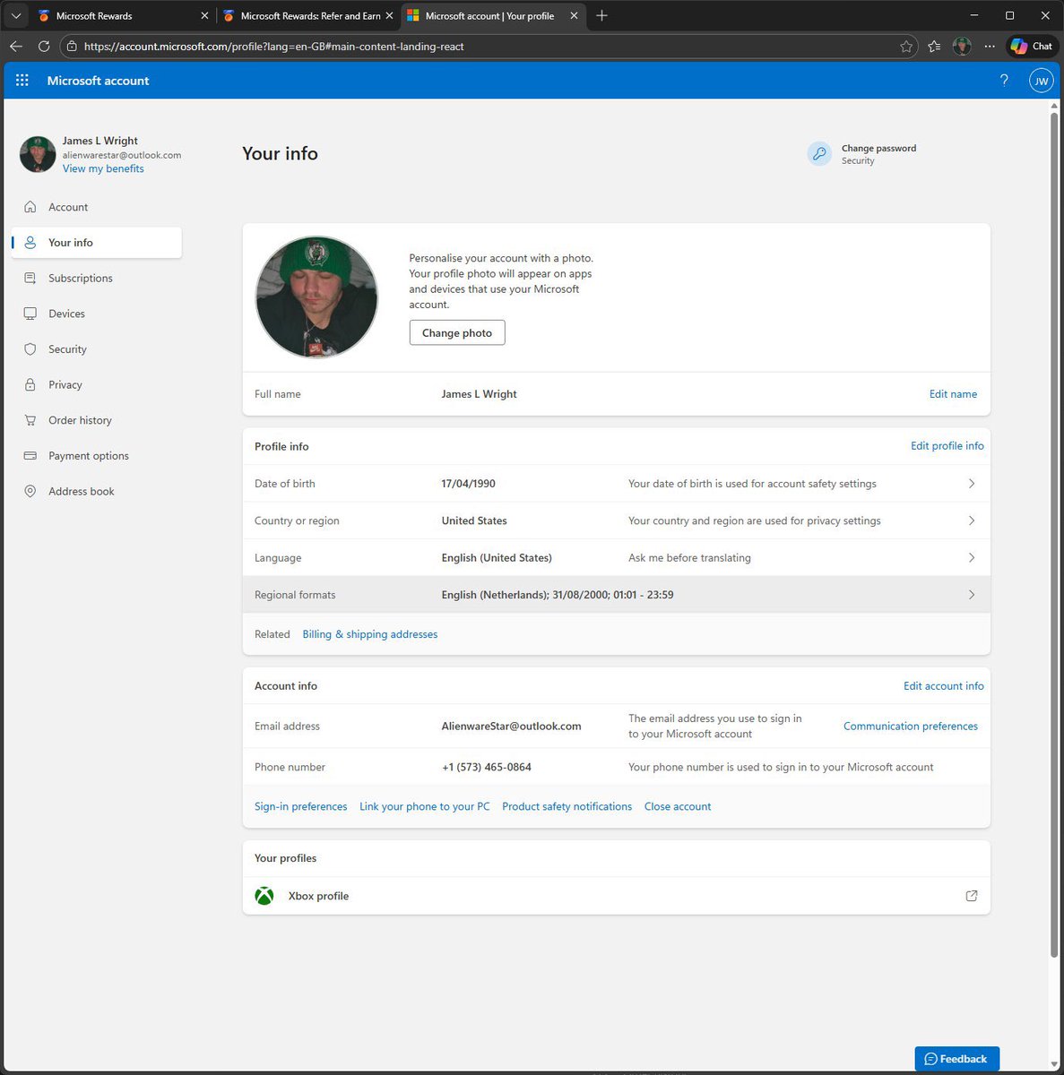Open Devices in the sidebar
Viewport: 1064px width, 1075px height.
click(x=97, y=314)
